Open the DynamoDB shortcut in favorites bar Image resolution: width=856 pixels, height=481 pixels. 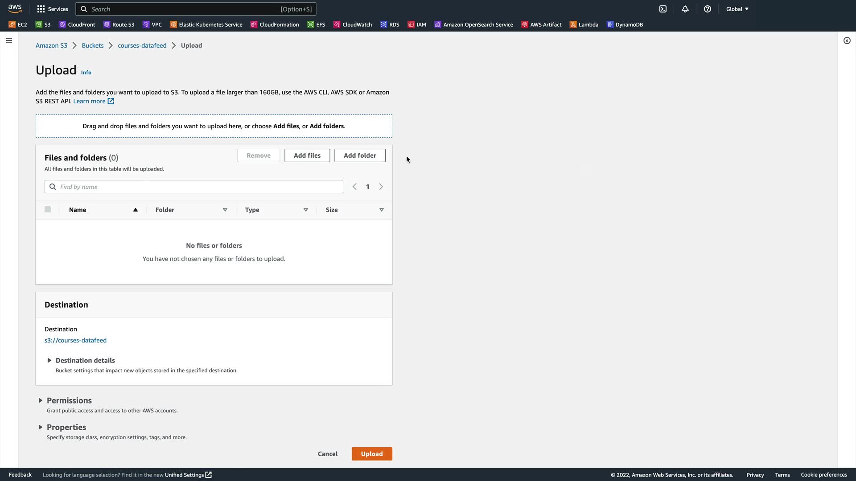pos(625,24)
